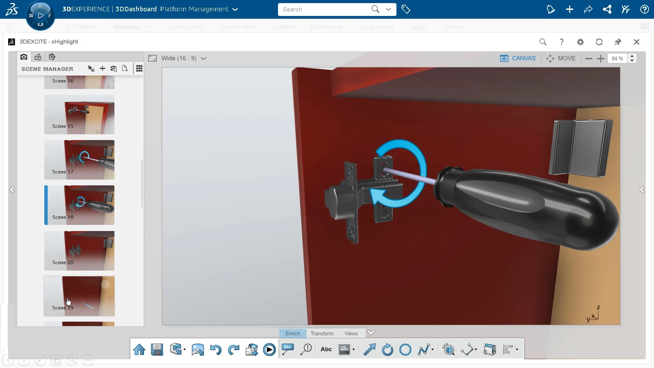Expand search options next to Search bar

point(388,9)
